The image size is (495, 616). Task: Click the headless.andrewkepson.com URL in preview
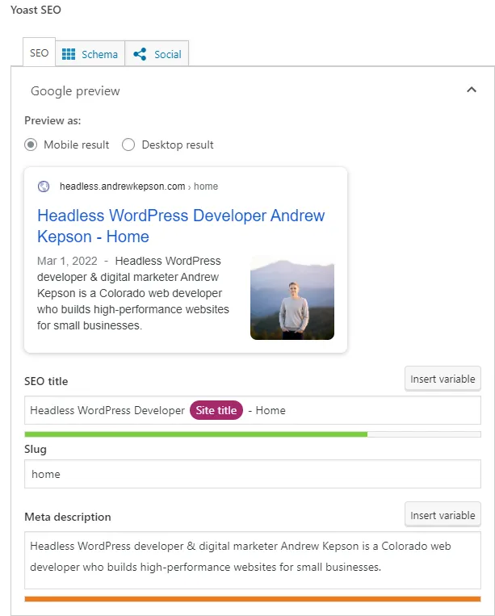pyautogui.click(x=122, y=186)
